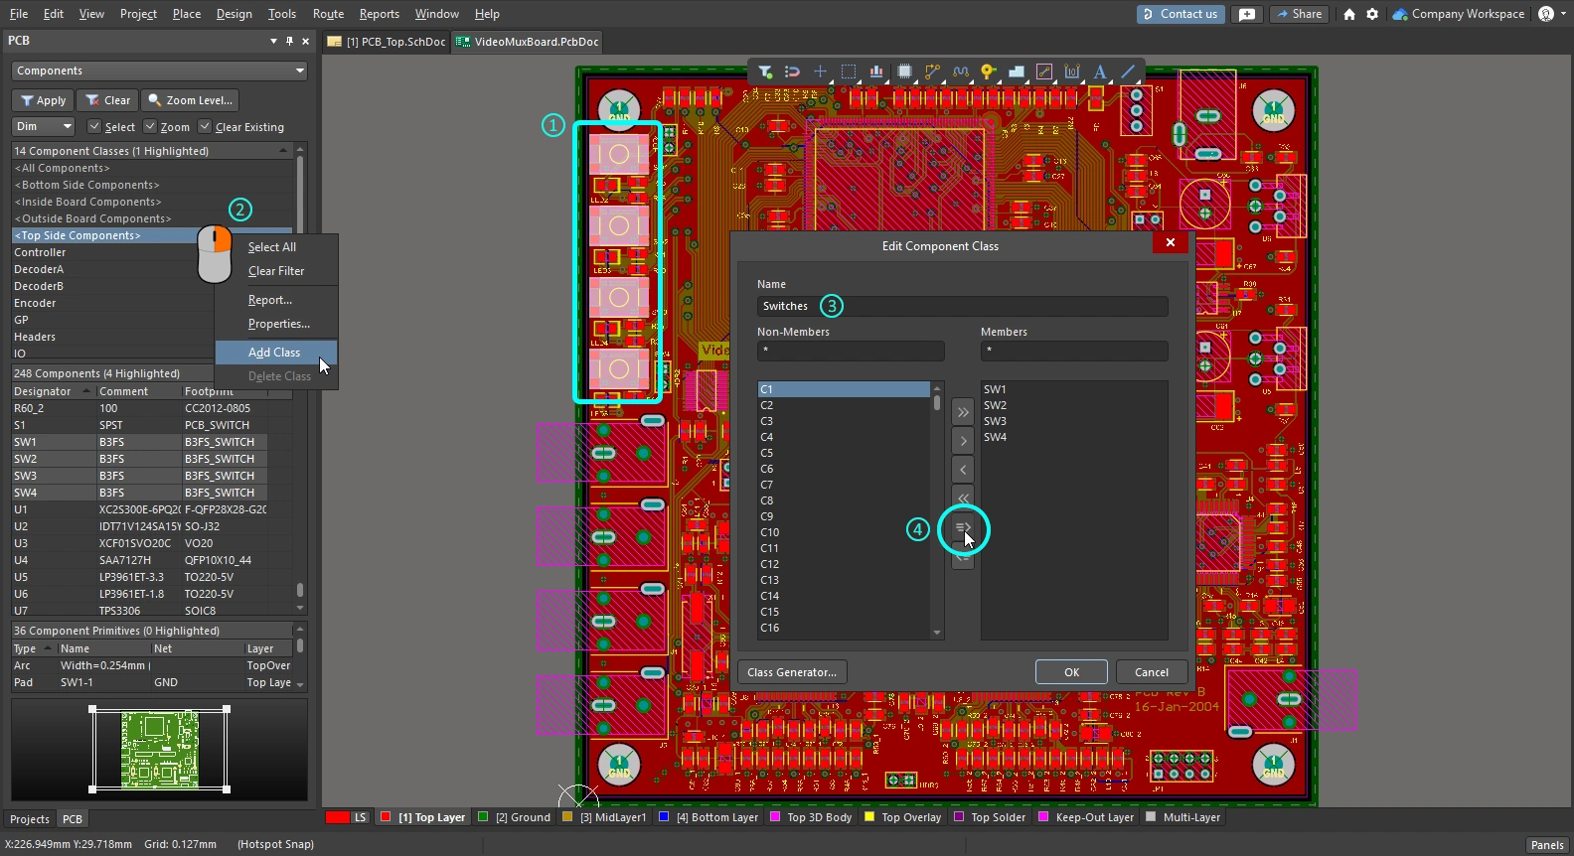Confirm the dialog with OK
The image size is (1574, 856).
(1071, 672)
